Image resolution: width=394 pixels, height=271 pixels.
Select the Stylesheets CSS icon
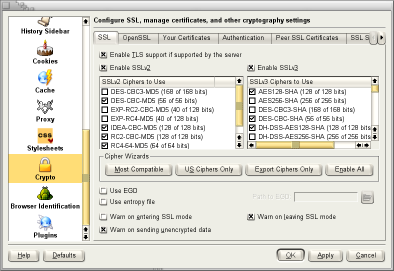45,135
